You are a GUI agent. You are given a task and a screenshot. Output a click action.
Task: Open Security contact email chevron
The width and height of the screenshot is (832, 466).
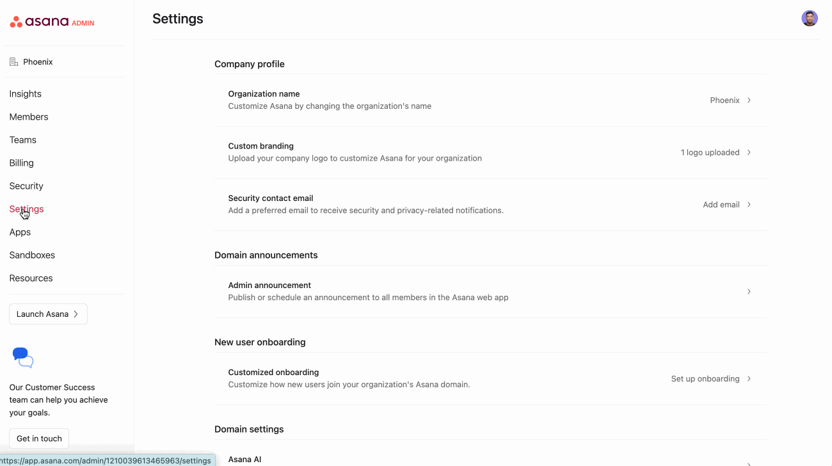coord(749,205)
